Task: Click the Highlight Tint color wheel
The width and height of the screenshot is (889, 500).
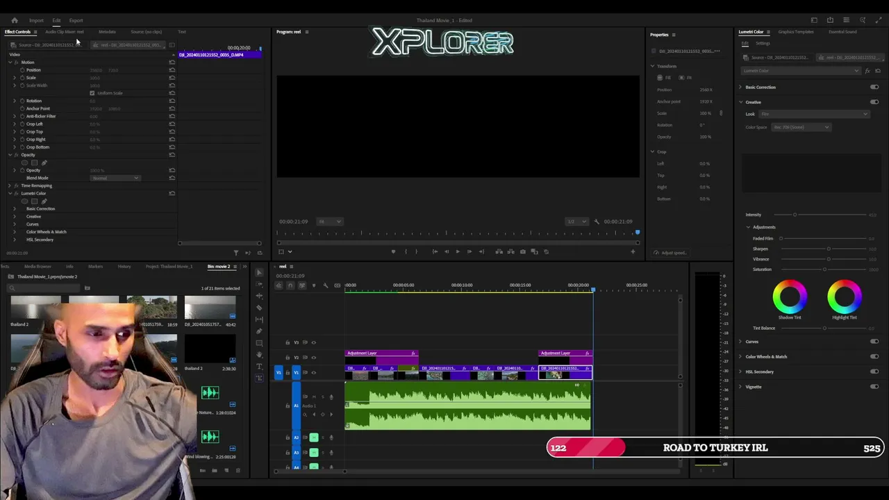Action: point(845,297)
